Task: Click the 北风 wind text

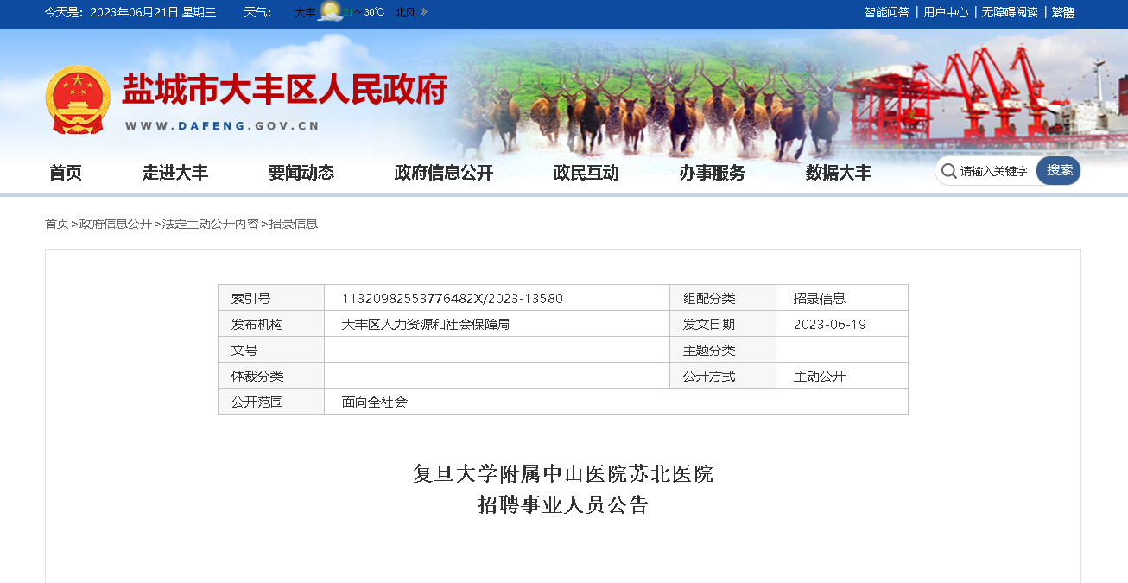Action: tap(405, 12)
